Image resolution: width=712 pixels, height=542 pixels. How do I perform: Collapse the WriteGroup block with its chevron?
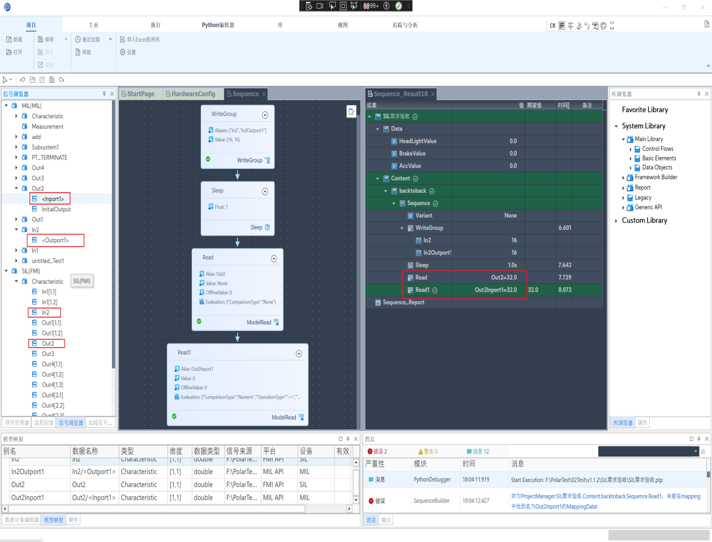(265, 115)
